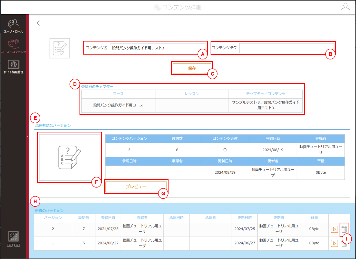Image resolution: width=356 pixels, height=259 pixels.
Task: Click the コンテンツバージョン header cell
Action: (129, 139)
